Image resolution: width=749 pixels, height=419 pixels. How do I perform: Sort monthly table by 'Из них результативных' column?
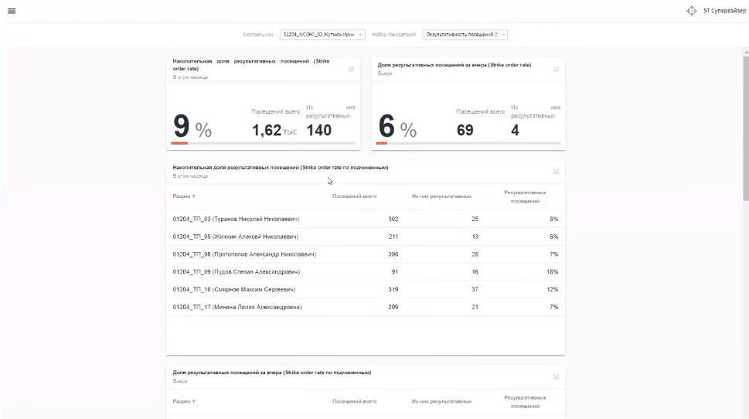pos(441,196)
